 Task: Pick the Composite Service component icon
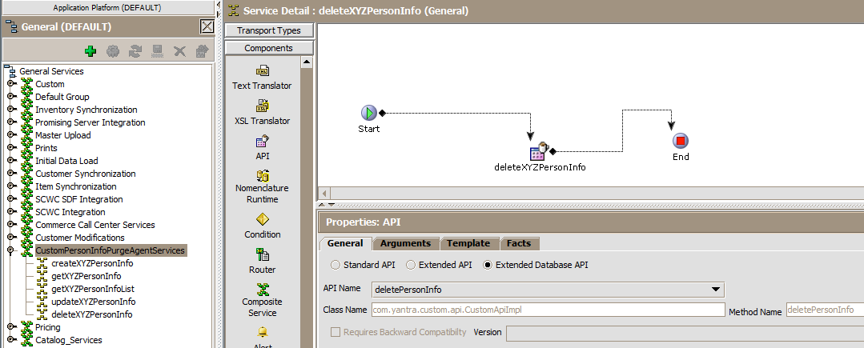pos(262,288)
